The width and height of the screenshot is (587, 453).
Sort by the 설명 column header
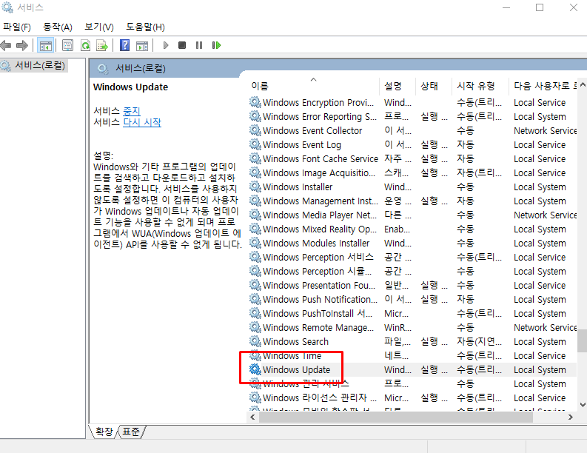(398, 86)
